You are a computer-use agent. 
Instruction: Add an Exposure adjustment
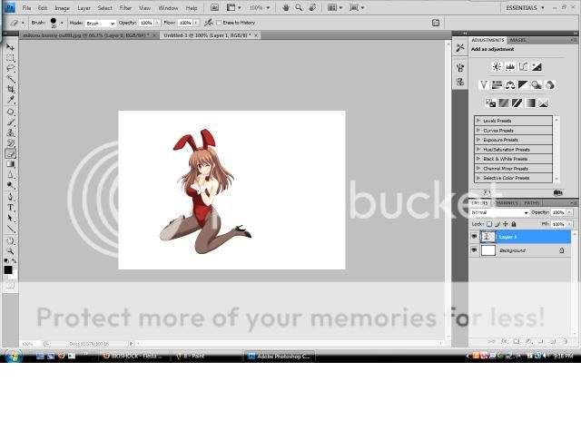point(537,66)
